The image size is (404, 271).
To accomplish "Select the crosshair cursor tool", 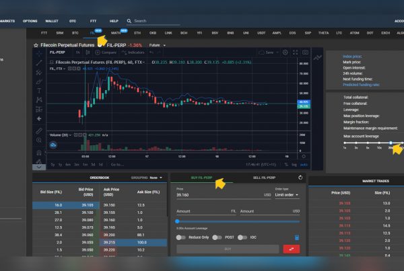I will click(x=39, y=53).
